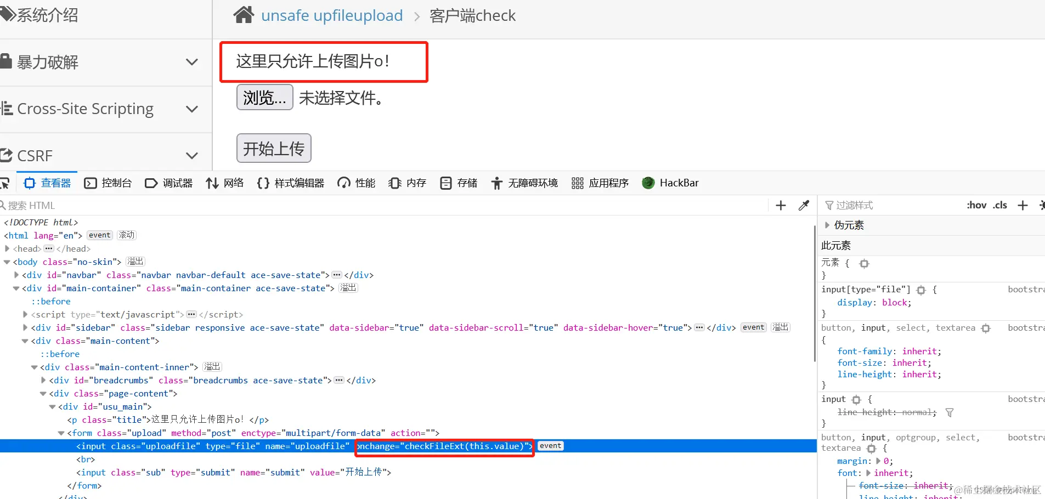
Task: Click the plus icon to create new node
Action: tap(781, 206)
